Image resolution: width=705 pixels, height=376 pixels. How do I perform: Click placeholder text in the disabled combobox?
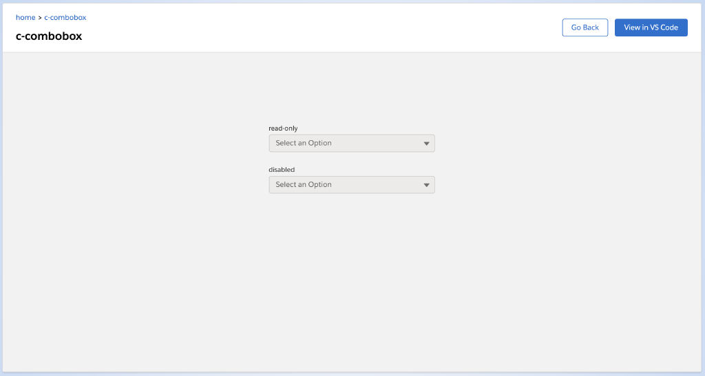coord(304,184)
